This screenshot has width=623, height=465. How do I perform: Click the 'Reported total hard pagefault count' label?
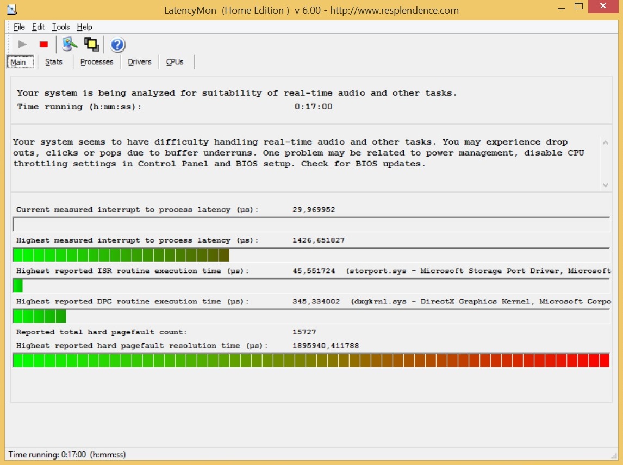[101, 332]
